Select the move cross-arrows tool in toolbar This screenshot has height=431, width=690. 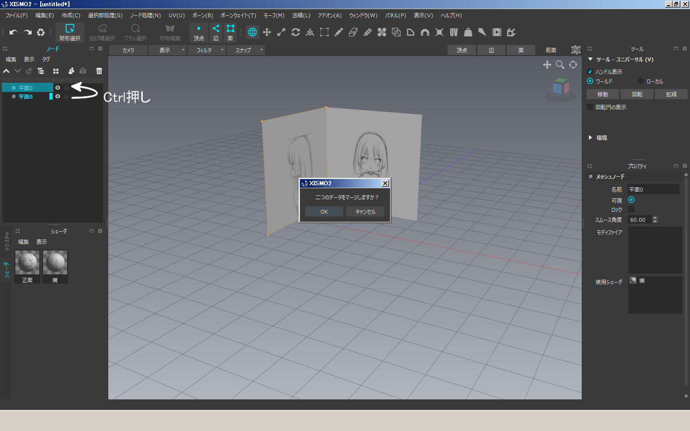(x=267, y=32)
